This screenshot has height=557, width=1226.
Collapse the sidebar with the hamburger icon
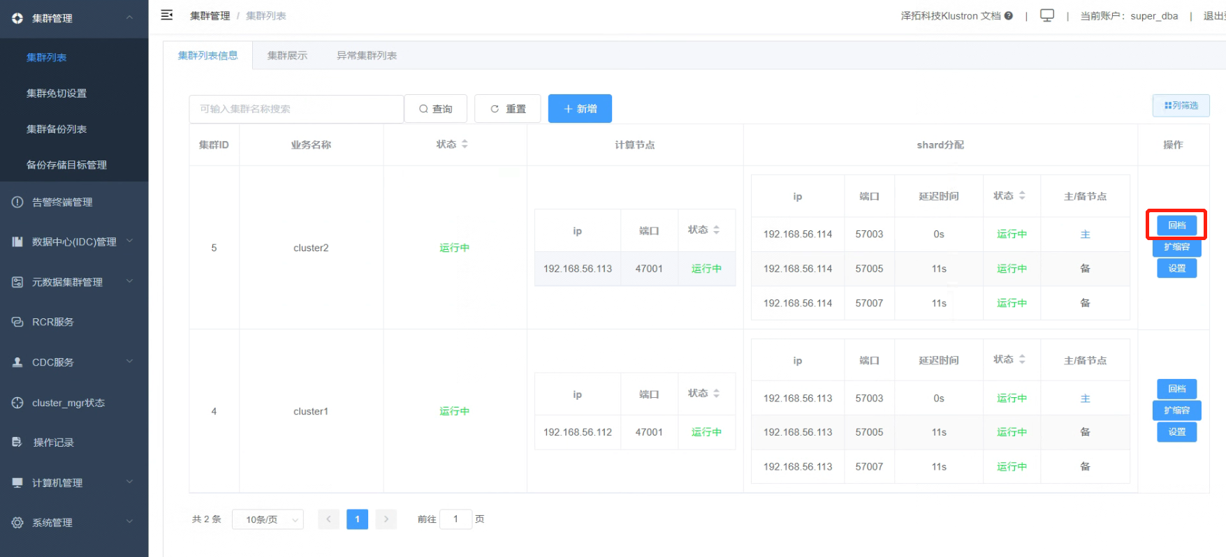point(167,15)
